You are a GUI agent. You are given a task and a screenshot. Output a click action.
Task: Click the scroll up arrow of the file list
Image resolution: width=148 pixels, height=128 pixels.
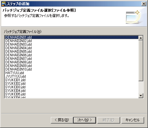click(x=141, y=38)
